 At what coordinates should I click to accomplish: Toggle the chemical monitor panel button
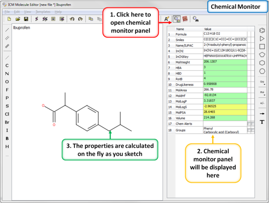click(x=176, y=19)
